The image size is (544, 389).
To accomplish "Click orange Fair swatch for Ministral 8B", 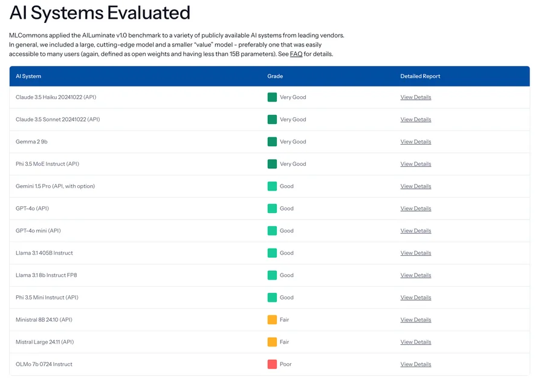I will coord(272,319).
